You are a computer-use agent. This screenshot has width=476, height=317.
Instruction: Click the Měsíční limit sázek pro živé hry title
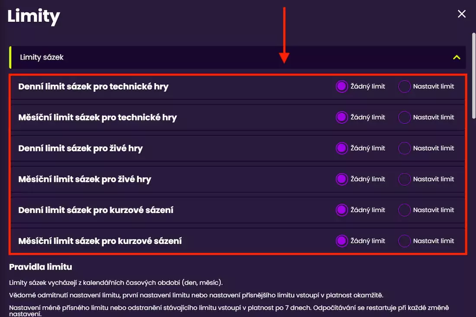(x=84, y=179)
